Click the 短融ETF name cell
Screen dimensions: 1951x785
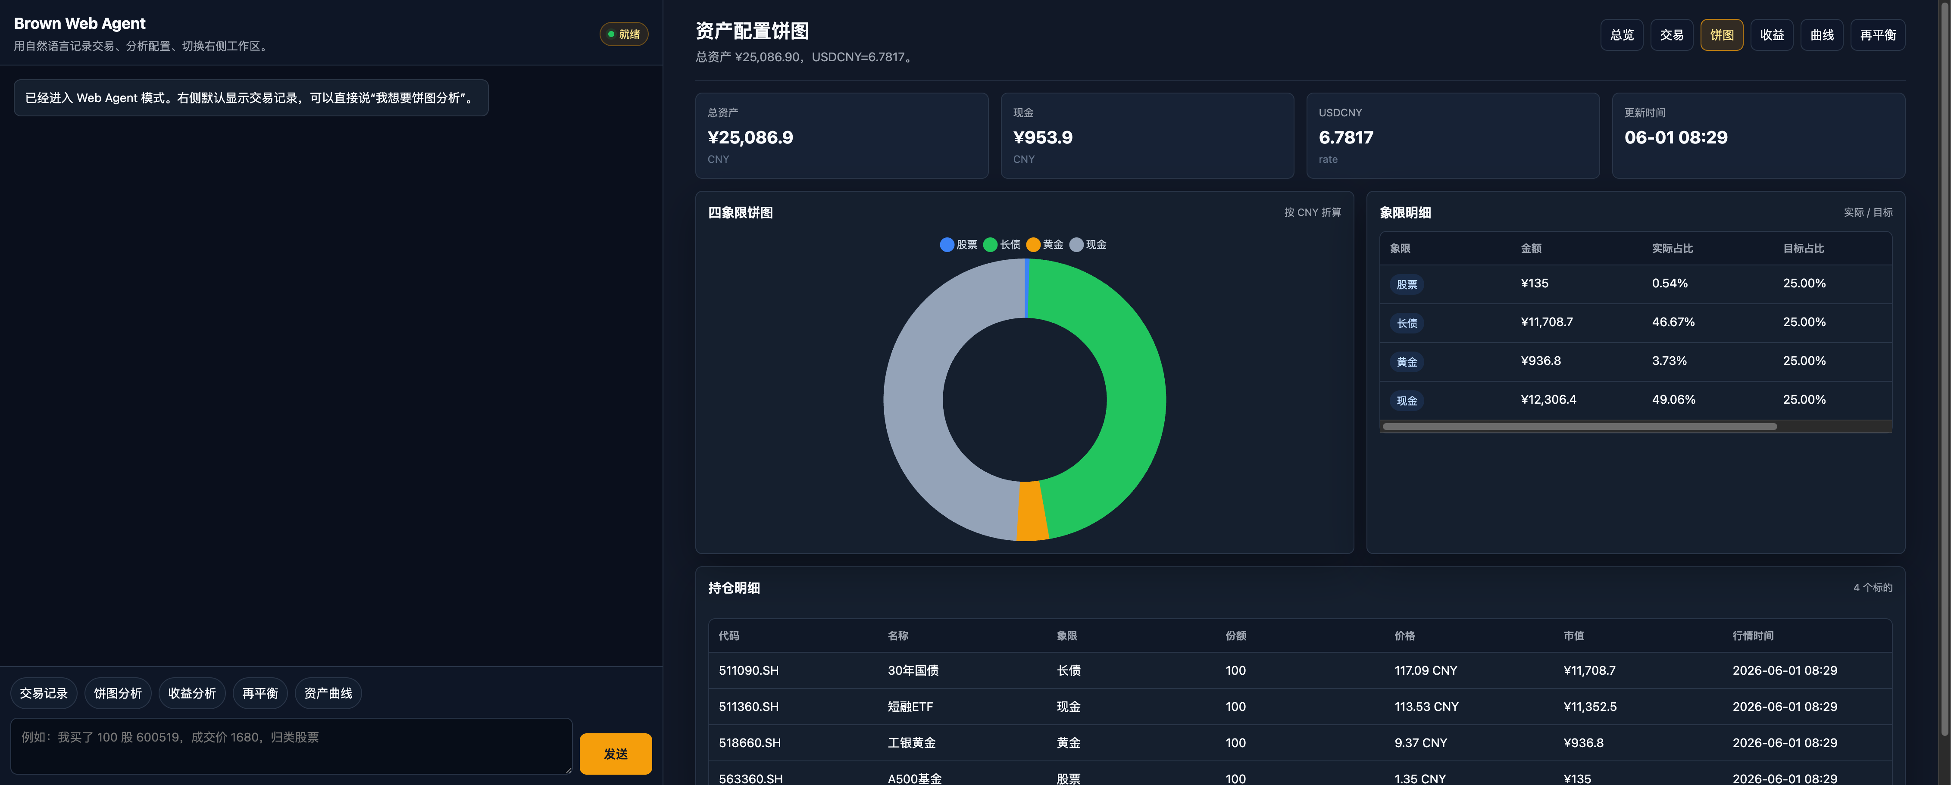tap(910, 706)
